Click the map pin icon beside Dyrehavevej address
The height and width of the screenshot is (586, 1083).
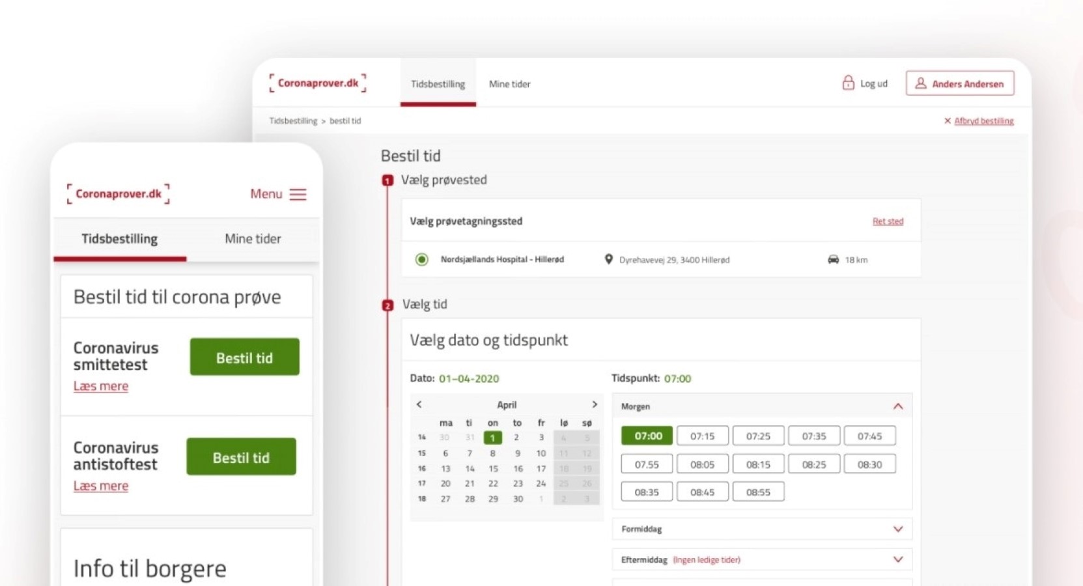608,259
